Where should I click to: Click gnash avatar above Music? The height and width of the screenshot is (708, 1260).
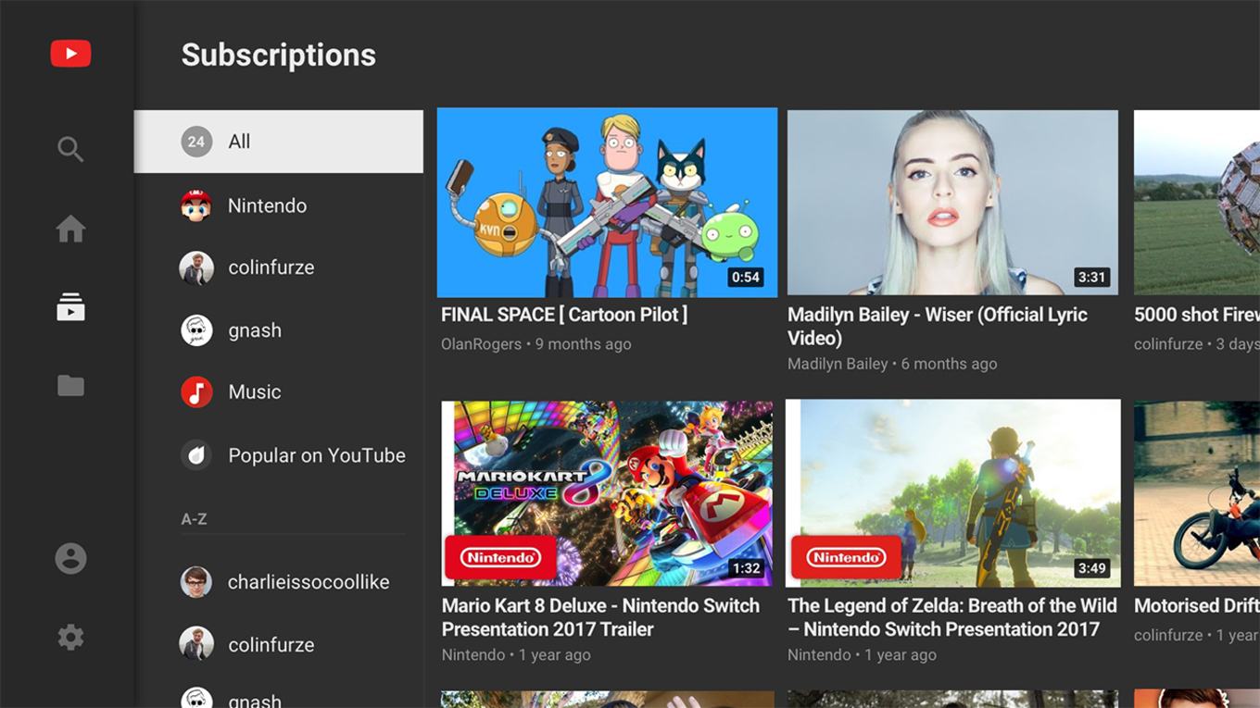point(196,330)
